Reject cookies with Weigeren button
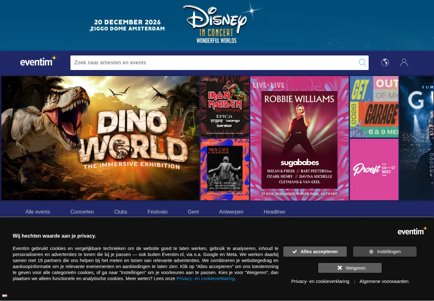Viewport: 434px width, 301px height. (350, 268)
